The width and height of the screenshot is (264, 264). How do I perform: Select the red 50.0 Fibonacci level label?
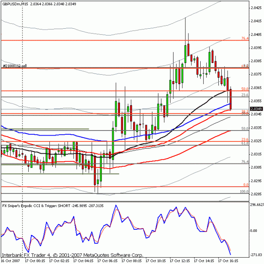point(245,89)
